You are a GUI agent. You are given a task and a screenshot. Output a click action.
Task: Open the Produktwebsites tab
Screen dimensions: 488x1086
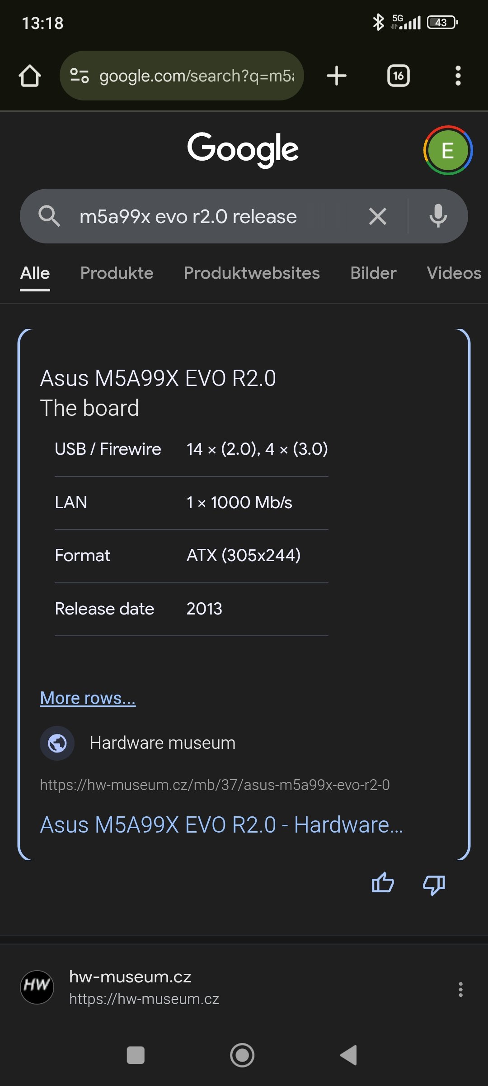pos(252,273)
